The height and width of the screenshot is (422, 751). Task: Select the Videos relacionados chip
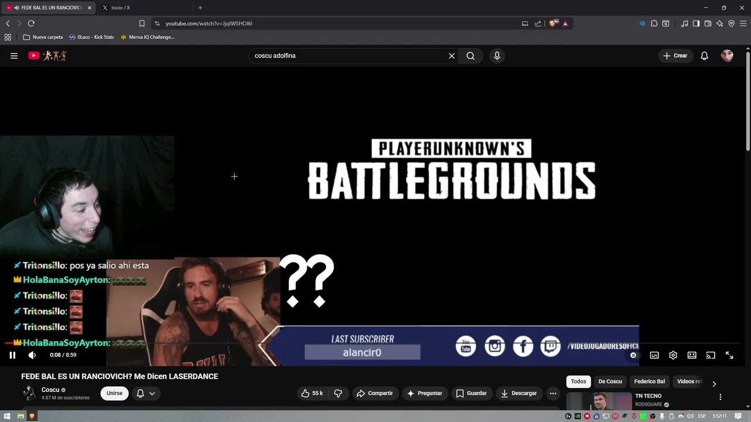coord(689,382)
